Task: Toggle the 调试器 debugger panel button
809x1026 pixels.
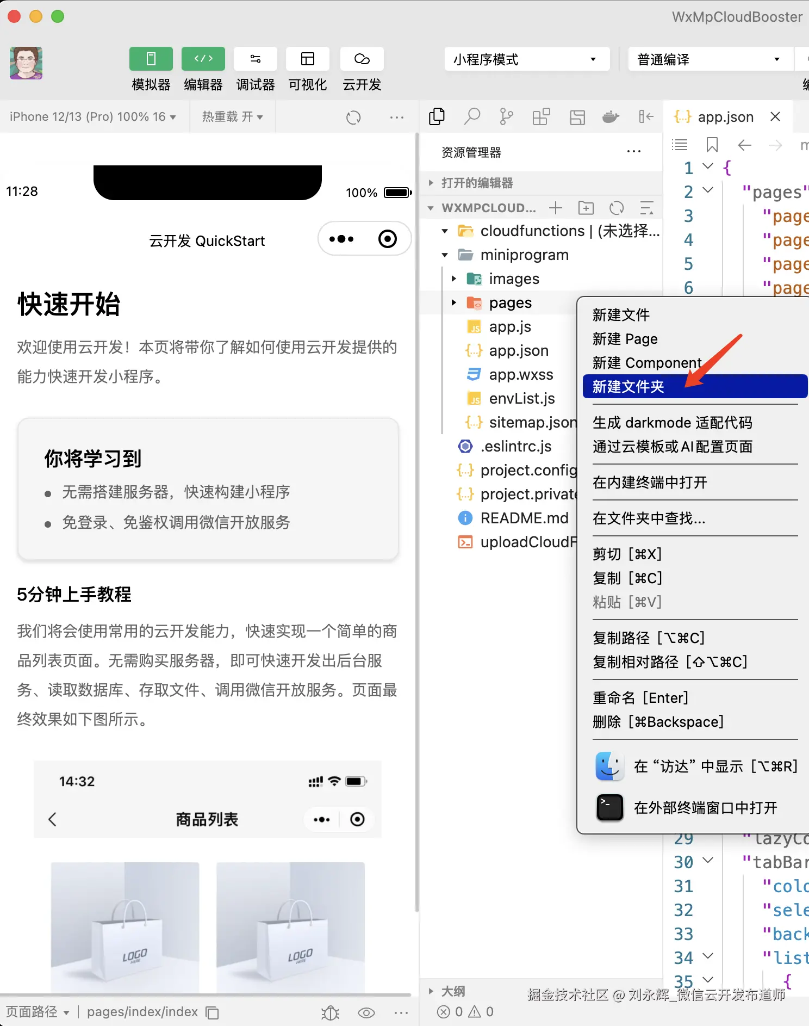Action: (x=256, y=59)
